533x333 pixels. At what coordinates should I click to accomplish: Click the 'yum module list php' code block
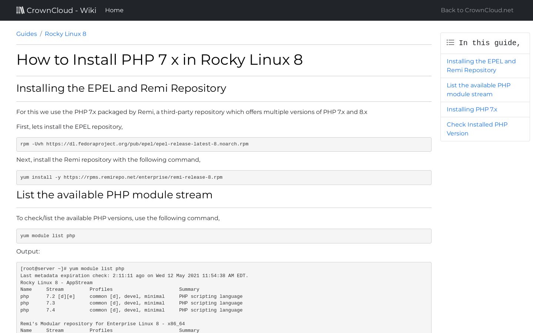224,236
